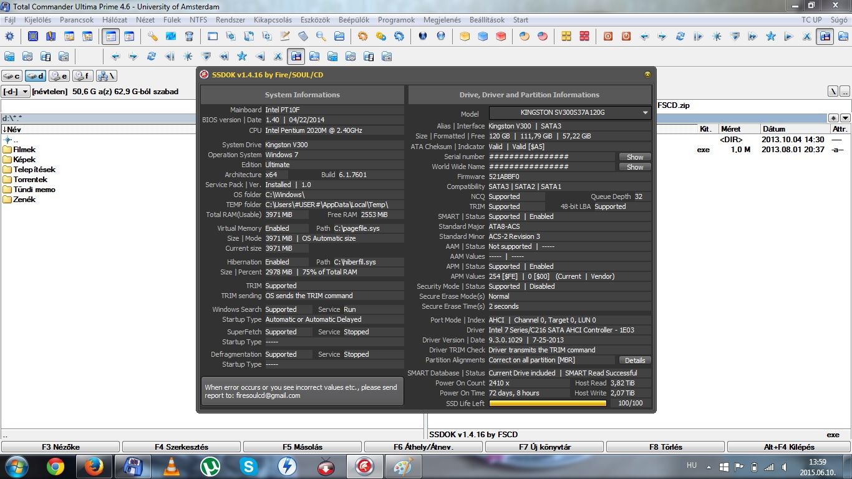The height and width of the screenshot is (479, 852).
Task: Click the Windows Start button
Action: pyautogui.click(x=16, y=466)
